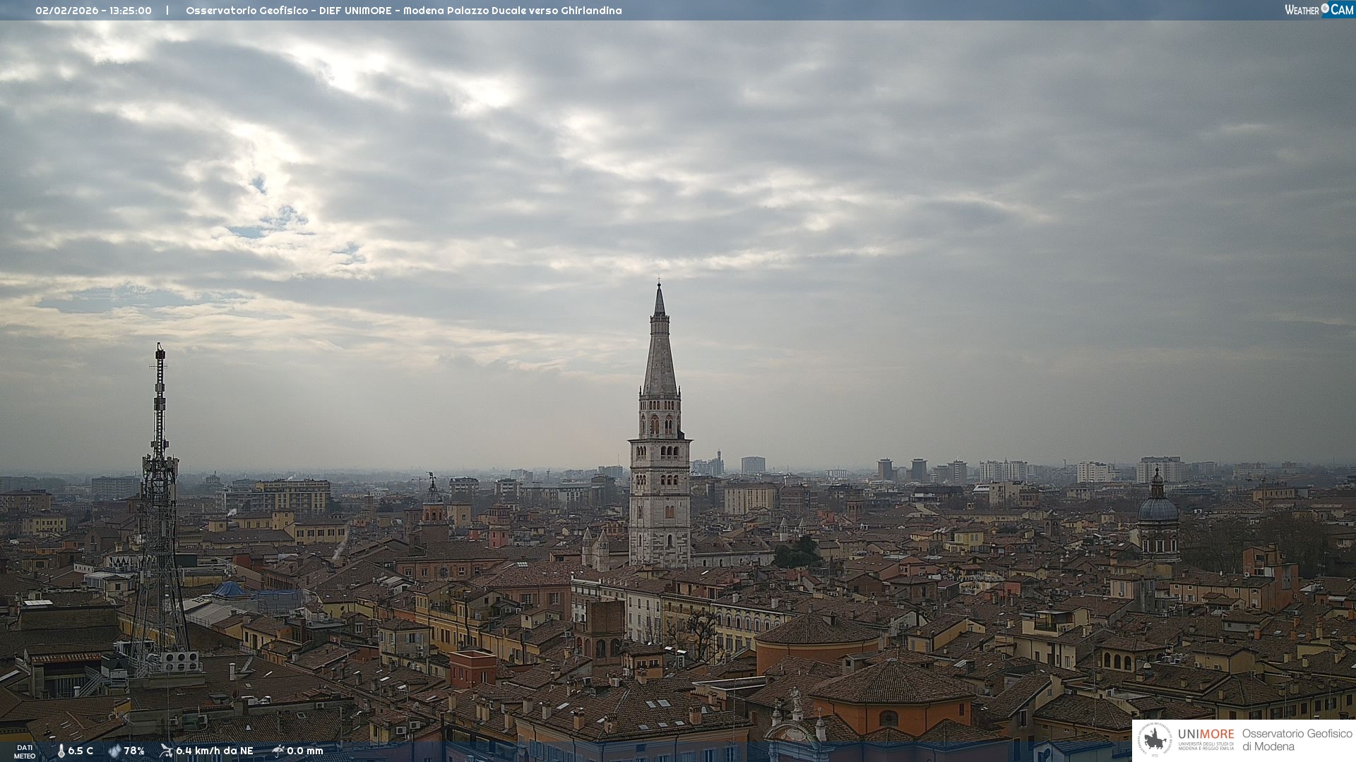Click the grey church dome on right
This screenshot has height=762, width=1356.
[1158, 508]
